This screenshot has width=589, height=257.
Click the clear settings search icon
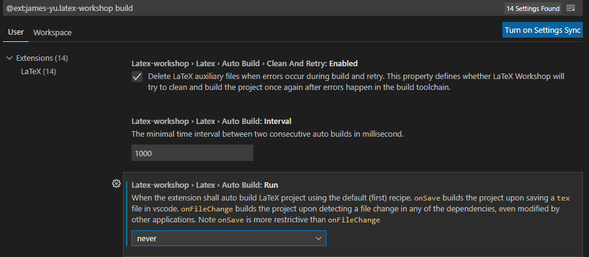(571, 9)
